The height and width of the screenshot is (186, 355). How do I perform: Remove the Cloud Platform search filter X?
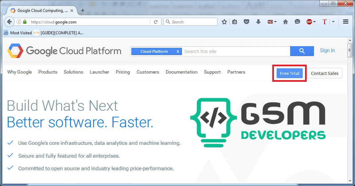[178, 51]
